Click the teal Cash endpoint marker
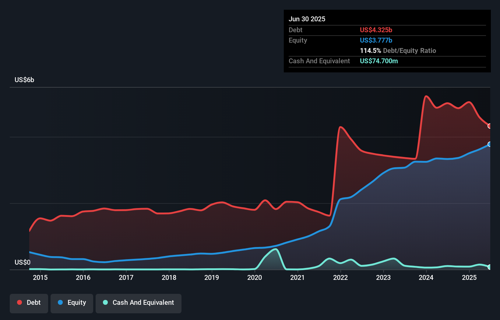The image size is (500, 320). [x=490, y=267]
